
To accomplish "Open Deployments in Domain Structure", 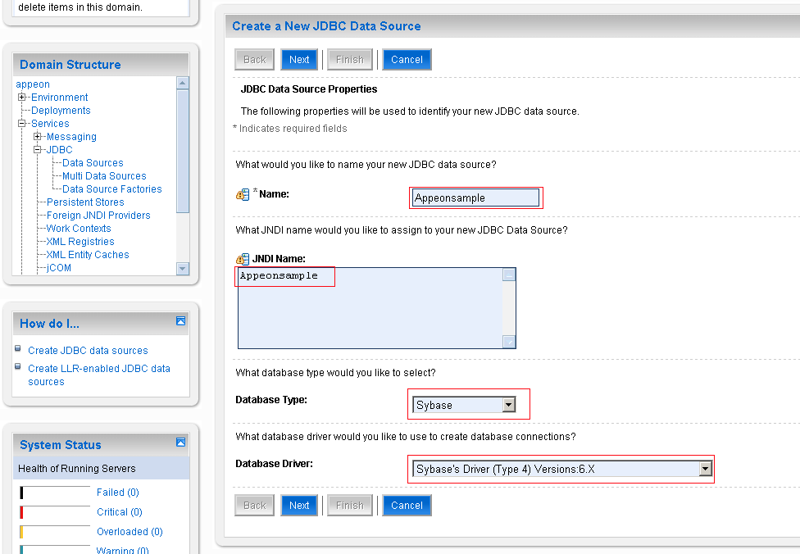I will pos(61,110).
